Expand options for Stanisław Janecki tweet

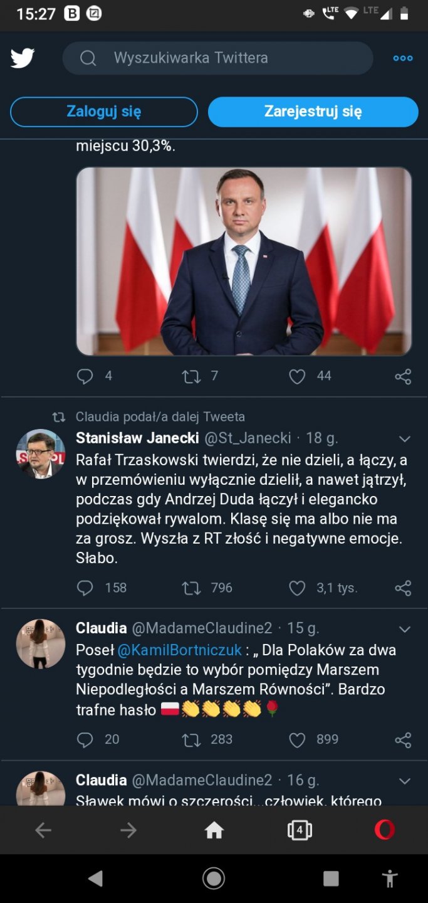point(405,438)
